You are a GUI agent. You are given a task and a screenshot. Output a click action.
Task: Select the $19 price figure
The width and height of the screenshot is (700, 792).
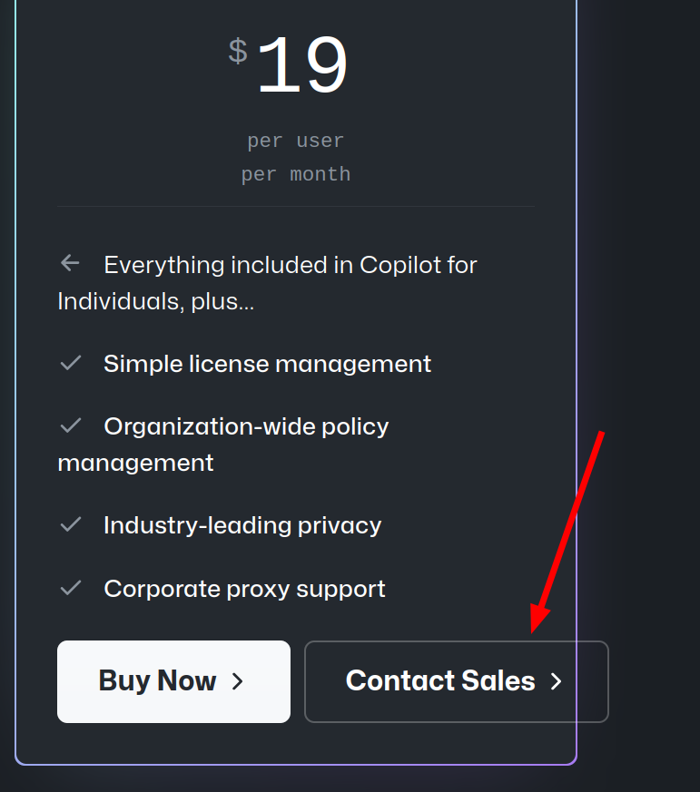coord(302,64)
